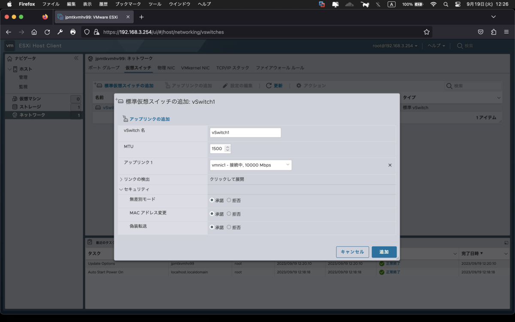
Task: Open the アクション gear menu
Action: pyautogui.click(x=311, y=86)
